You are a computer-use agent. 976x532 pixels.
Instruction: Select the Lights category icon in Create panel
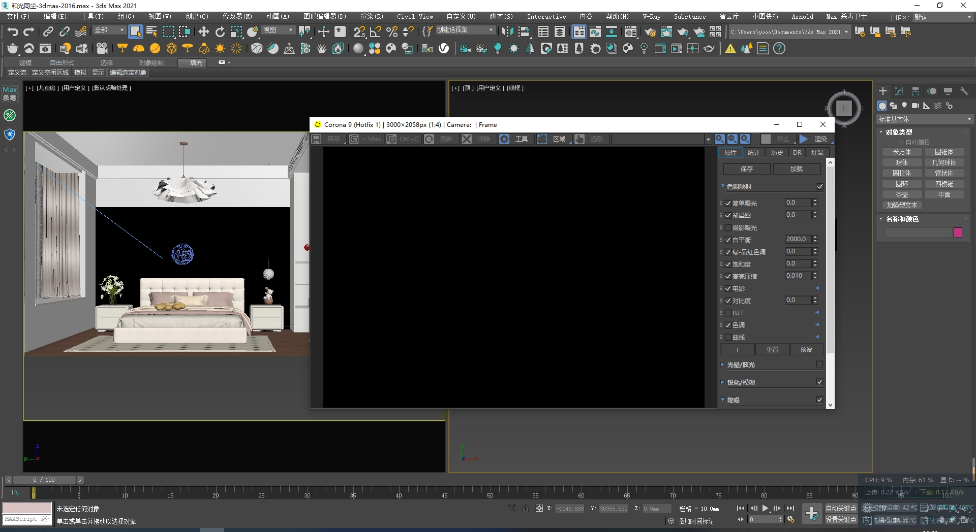point(904,106)
